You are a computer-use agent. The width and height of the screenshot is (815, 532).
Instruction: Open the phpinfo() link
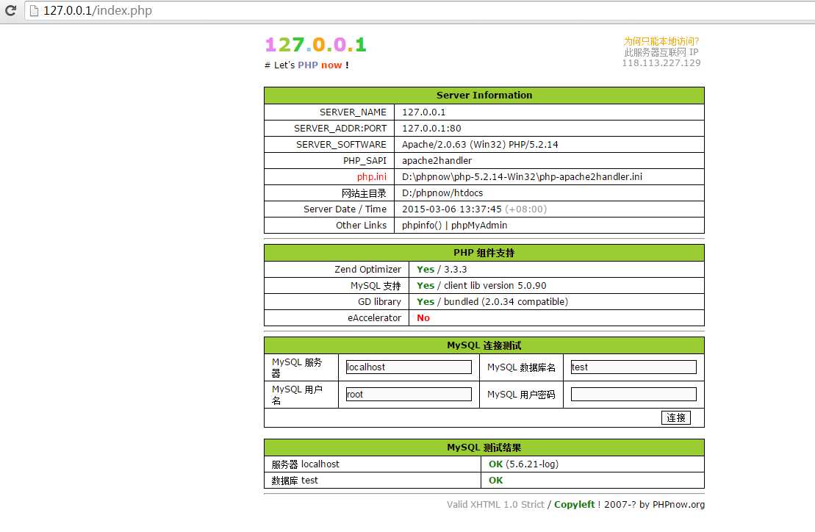click(x=422, y=225)
